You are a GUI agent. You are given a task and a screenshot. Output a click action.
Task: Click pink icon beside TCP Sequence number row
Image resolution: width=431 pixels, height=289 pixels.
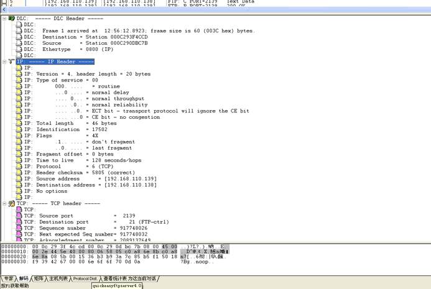coord(19,228)
